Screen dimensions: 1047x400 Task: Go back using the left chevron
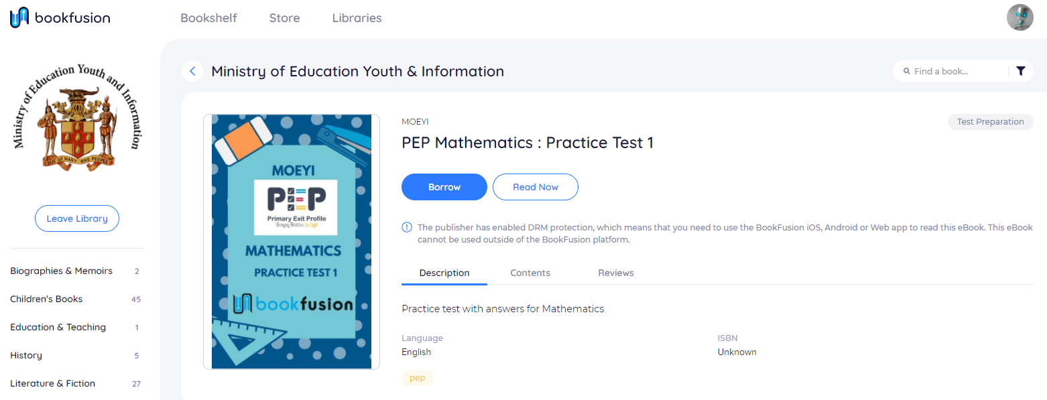(x=192, y=71)
